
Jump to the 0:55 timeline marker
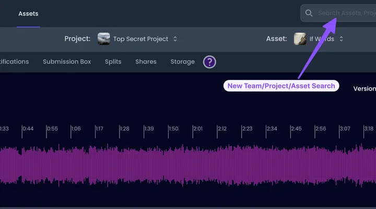(52, 129)
